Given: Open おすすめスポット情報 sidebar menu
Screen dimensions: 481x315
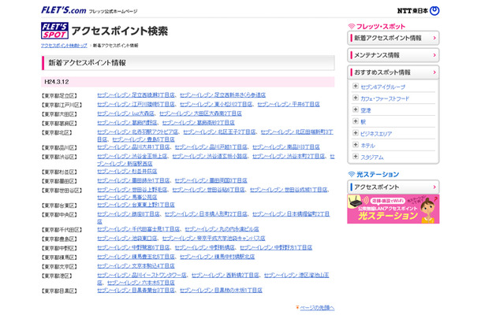Looking at the screenshot, I should click(x=393, y=72).
